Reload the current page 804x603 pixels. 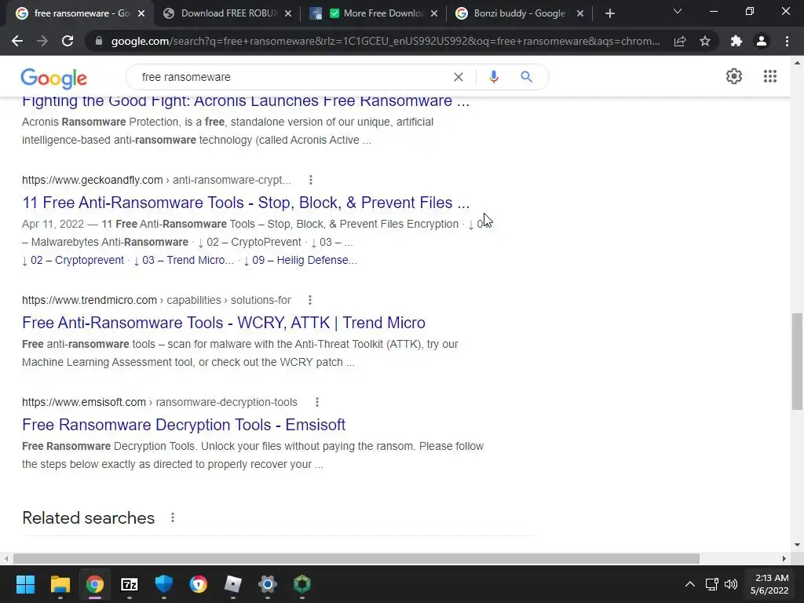point(68,41)
